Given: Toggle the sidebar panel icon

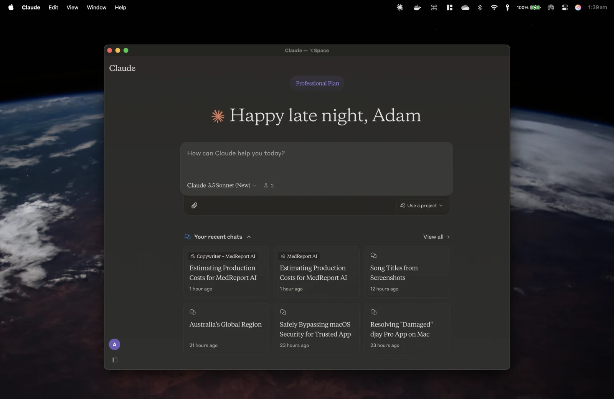Looking at the screenshot, I should (114, 360).
